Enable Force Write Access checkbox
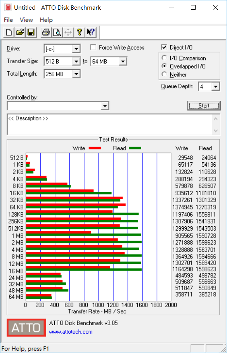Viewport: 227px width, 353px height. (x=93, y=47)
